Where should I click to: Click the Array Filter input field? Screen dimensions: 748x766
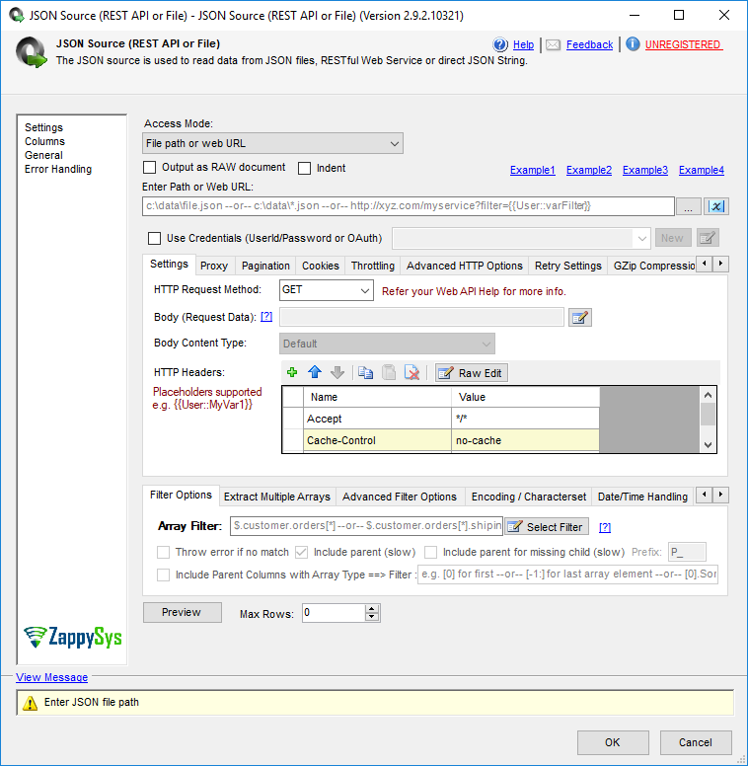pyautogui.click(x=366, y=526)
